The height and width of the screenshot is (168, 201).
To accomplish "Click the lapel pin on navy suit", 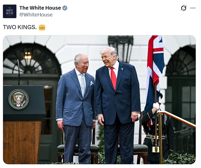I will point(122,69).
